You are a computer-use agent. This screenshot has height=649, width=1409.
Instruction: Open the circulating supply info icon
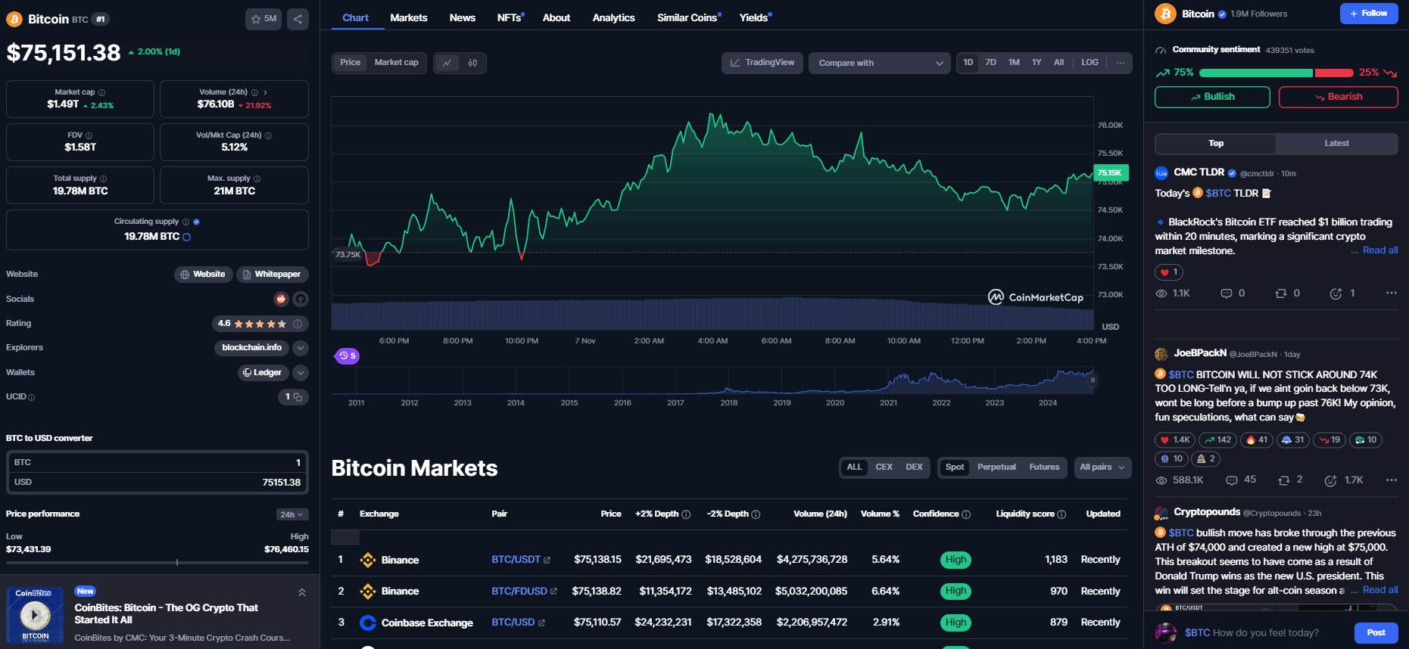point(185,222)
